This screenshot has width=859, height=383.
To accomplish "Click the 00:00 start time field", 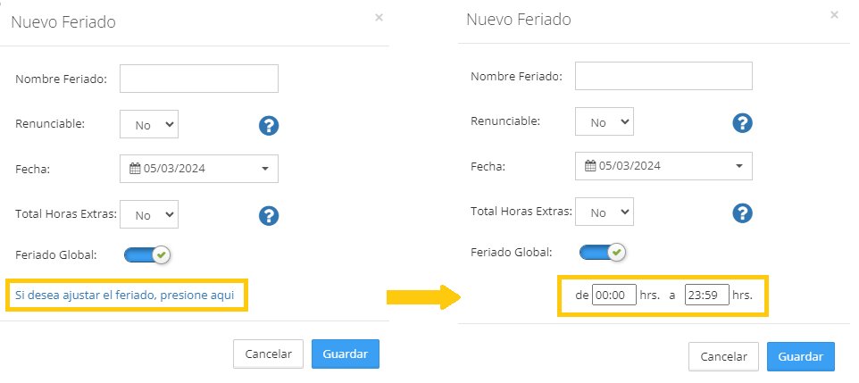I will coord(613,295).
